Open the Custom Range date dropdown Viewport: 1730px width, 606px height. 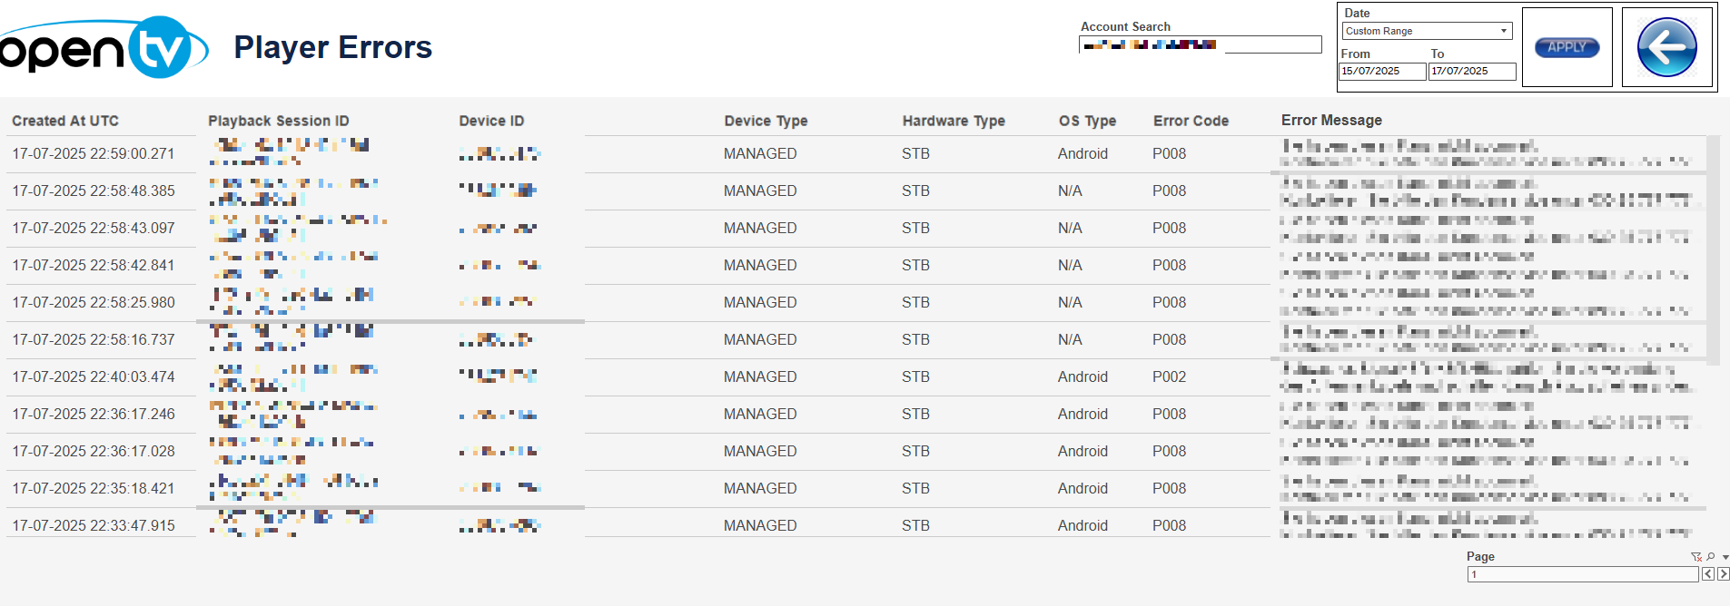[x=1426, y=31]
